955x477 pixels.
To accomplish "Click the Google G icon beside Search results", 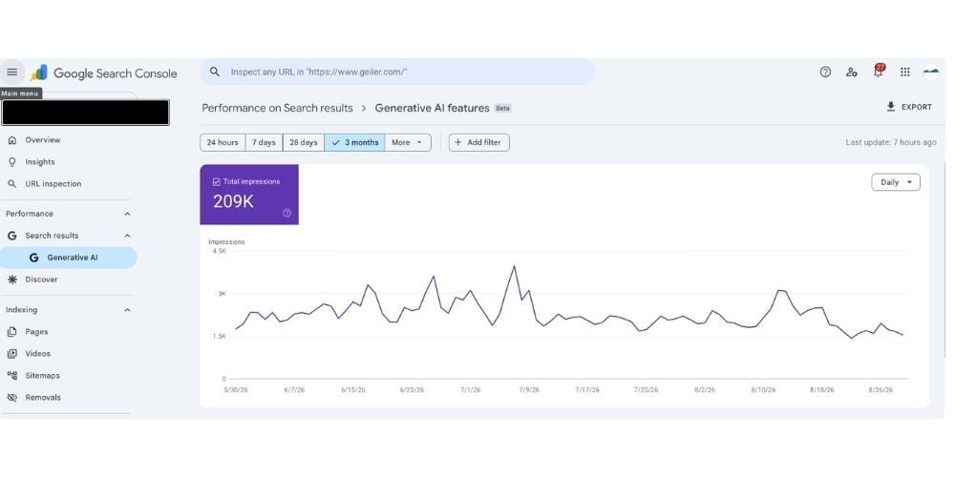I will point(12,236).
